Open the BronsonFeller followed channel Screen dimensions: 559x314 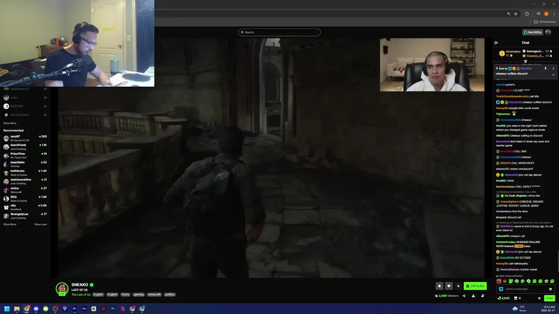(25, 115)
